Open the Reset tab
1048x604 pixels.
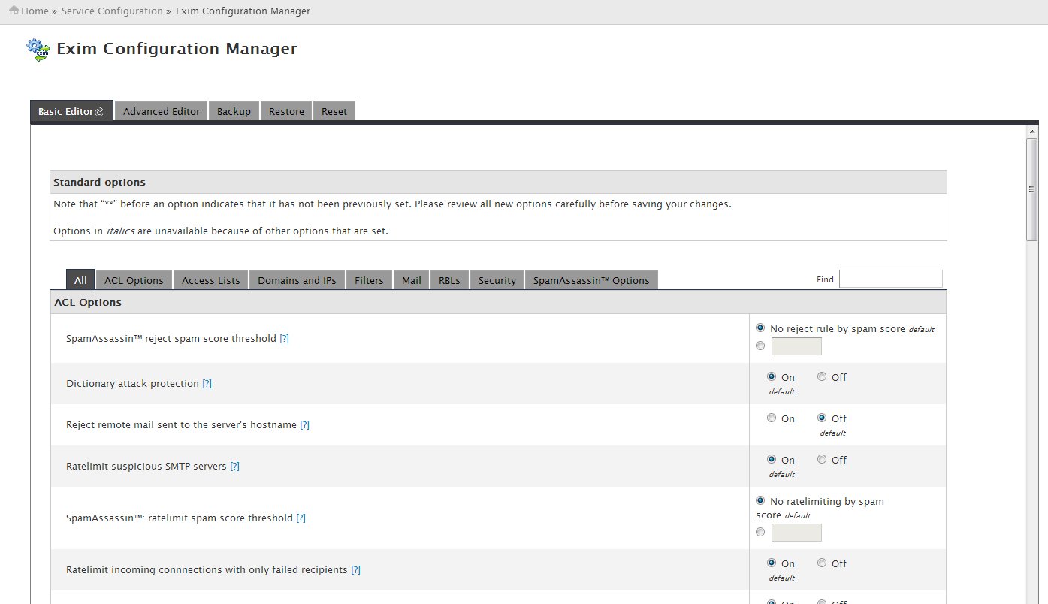334,111
